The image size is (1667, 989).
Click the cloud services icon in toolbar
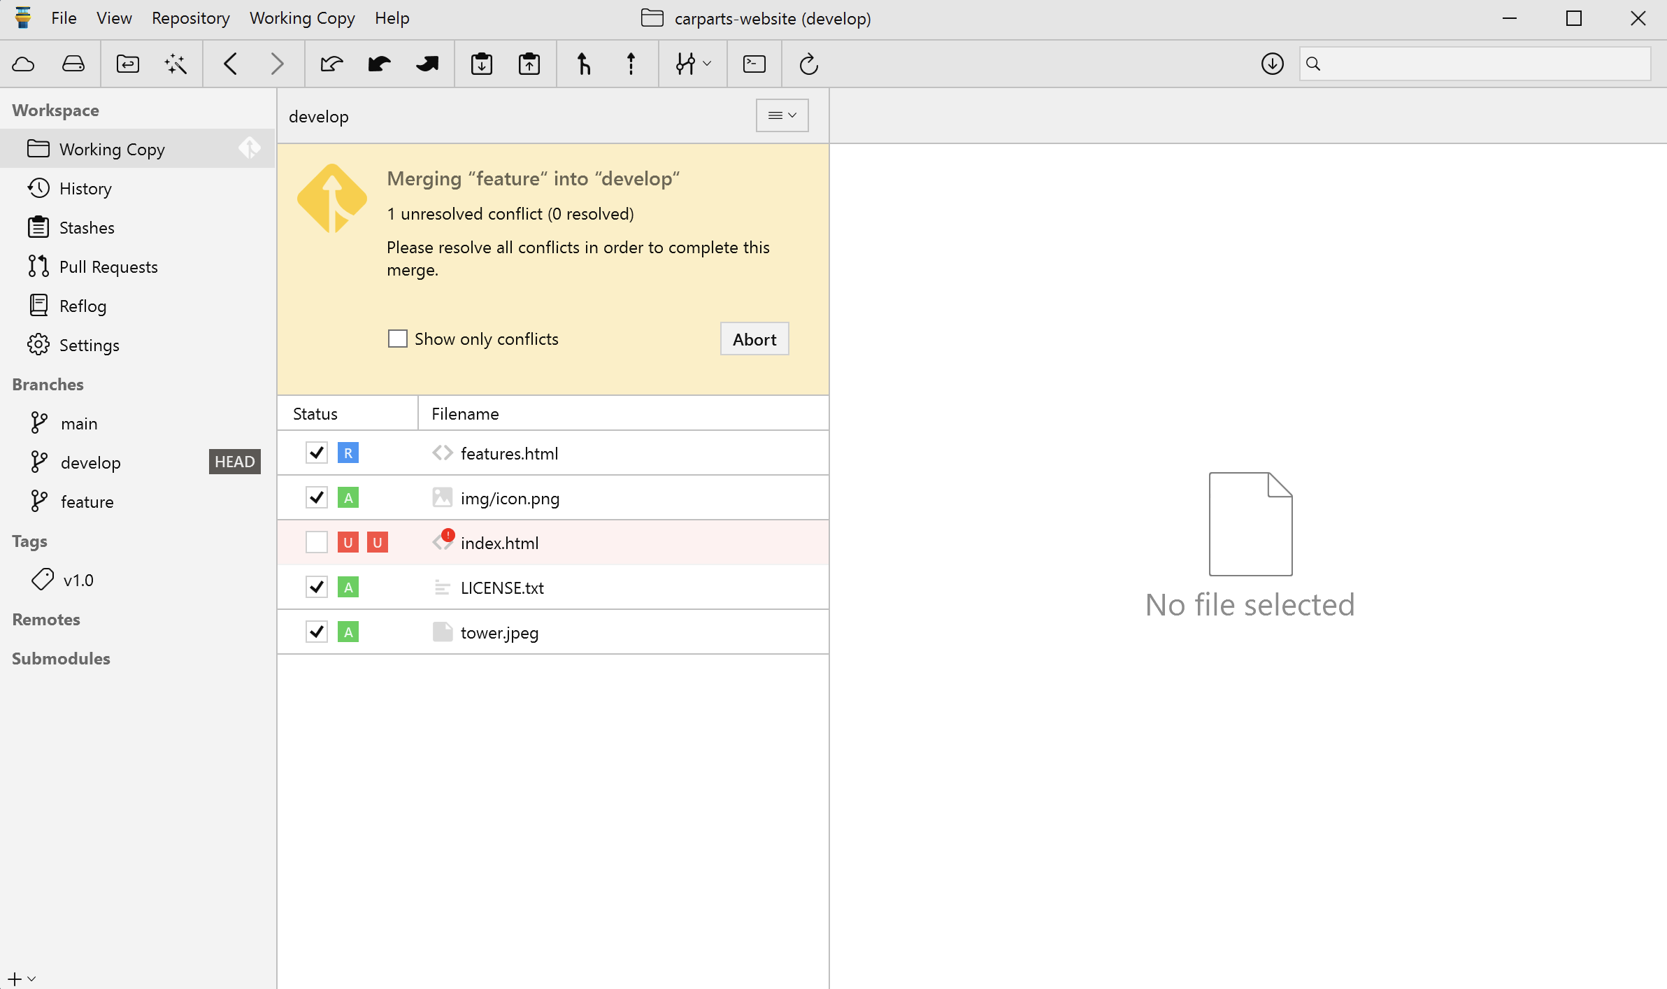click(24, 64)
